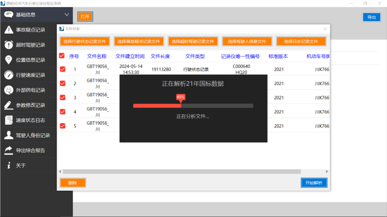Click 选择驾驶人信息文件 button
The height and width of the screenshot is (217, 387).
[247, 41]
